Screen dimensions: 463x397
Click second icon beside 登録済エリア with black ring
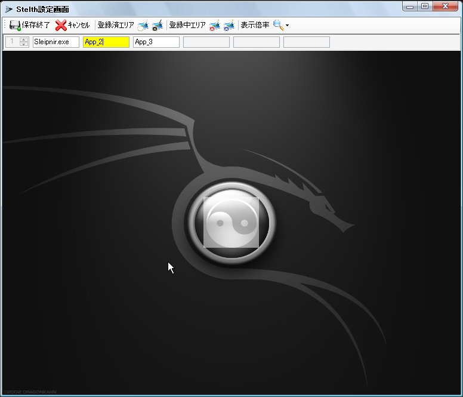(158, 26)
